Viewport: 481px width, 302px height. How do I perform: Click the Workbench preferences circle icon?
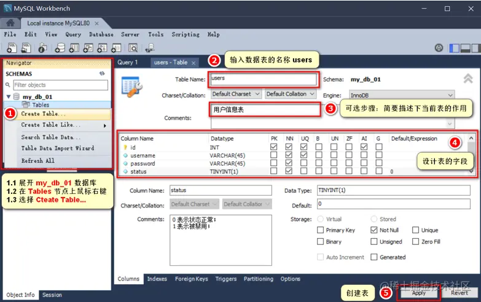click(x=439, y=48)
